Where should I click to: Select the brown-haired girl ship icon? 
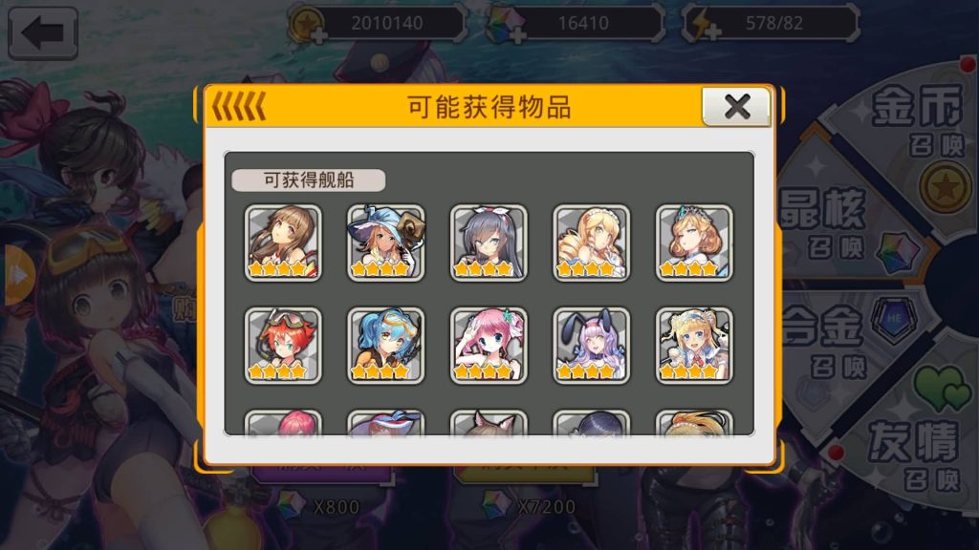coord(283,243)
